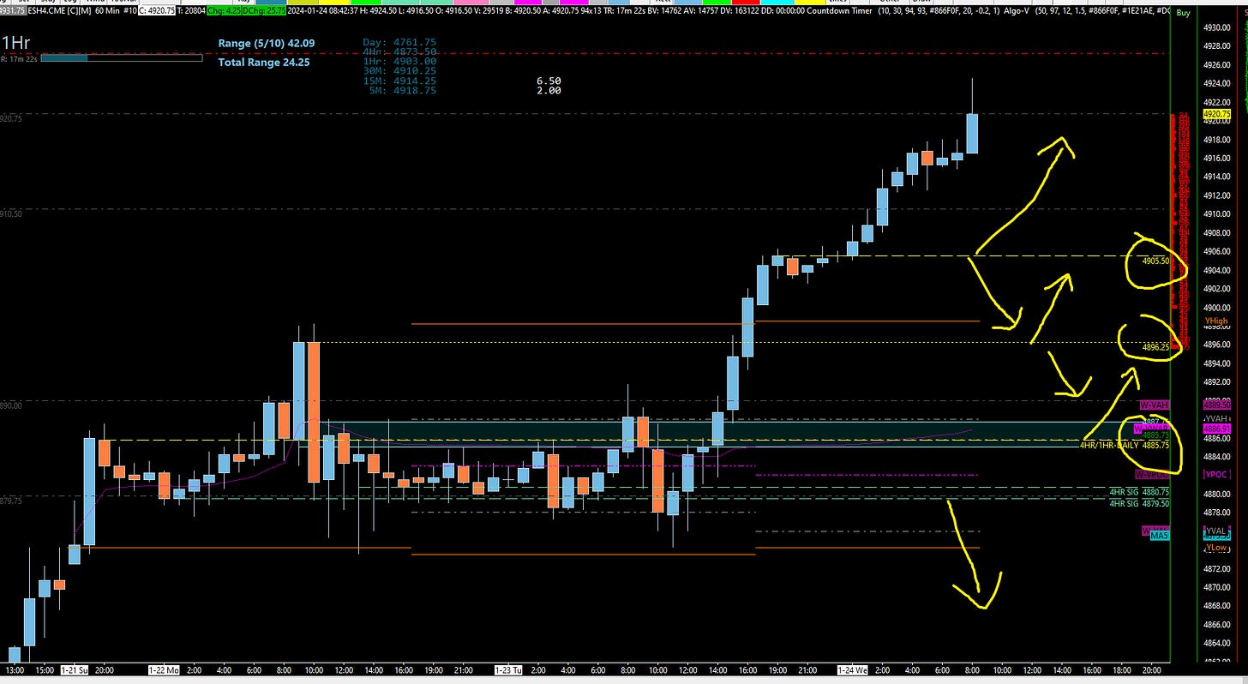Click the Day: 4761.75 level row

399,42
